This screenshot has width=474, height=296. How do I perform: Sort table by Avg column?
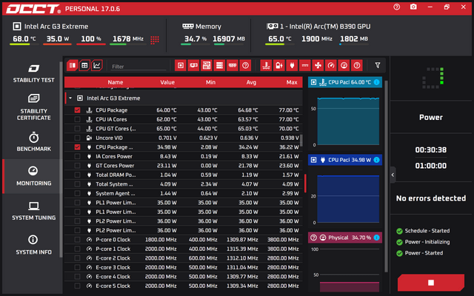pos(251,82)
